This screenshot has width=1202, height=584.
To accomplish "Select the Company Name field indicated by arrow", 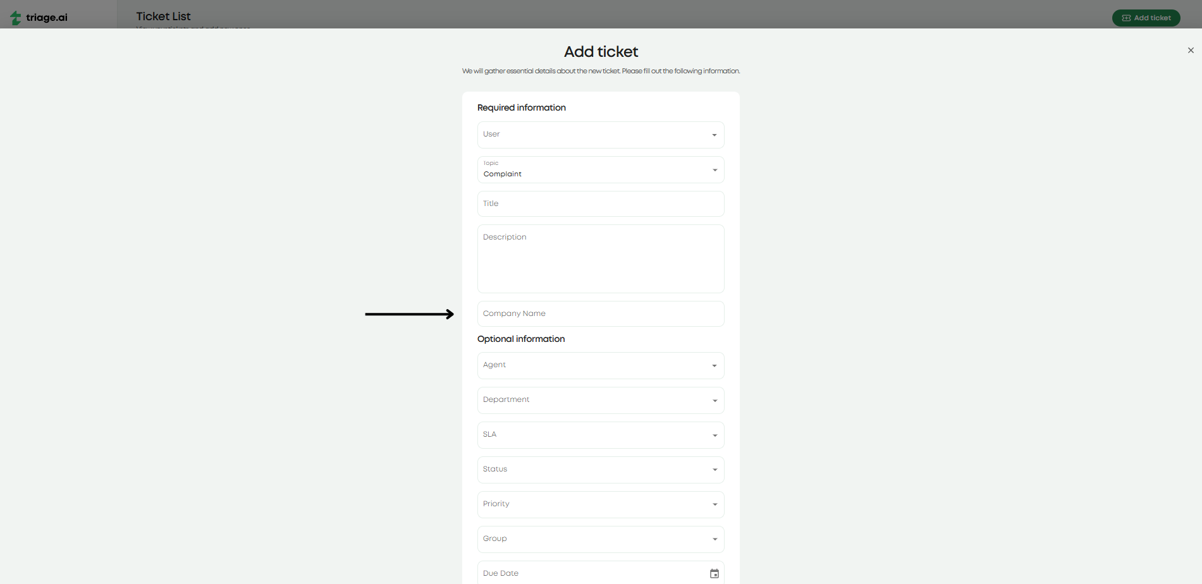I will 600,313.
